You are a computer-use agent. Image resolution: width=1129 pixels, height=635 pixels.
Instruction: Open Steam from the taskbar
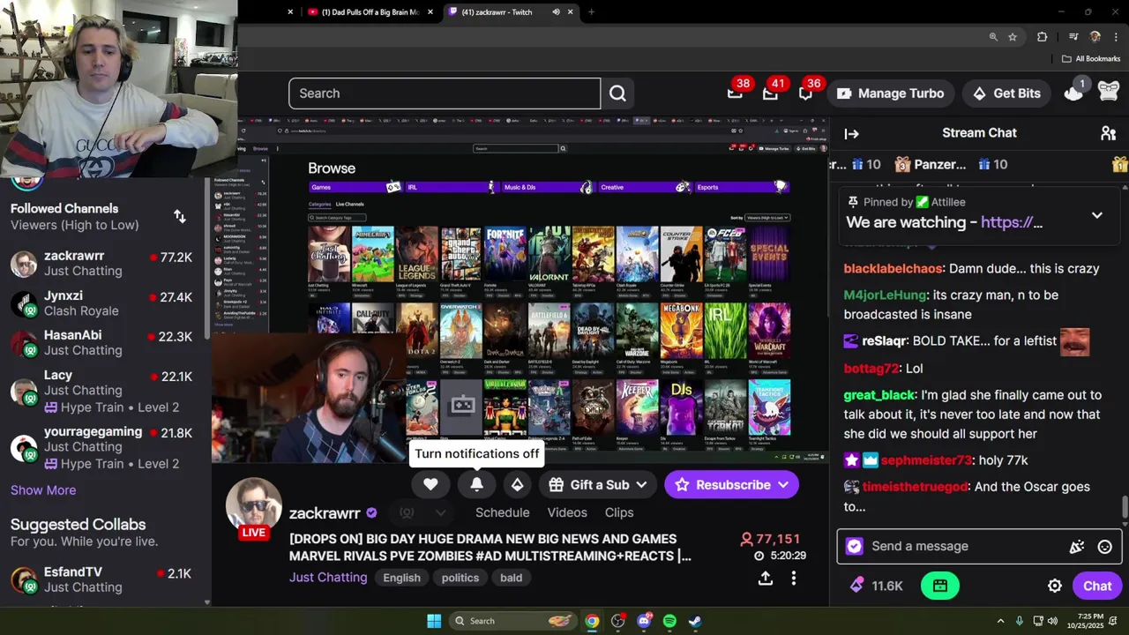pyautogui.click(x=695, y=621)
